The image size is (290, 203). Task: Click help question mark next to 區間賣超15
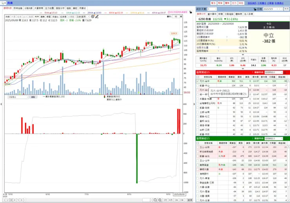tap(252, 138)
